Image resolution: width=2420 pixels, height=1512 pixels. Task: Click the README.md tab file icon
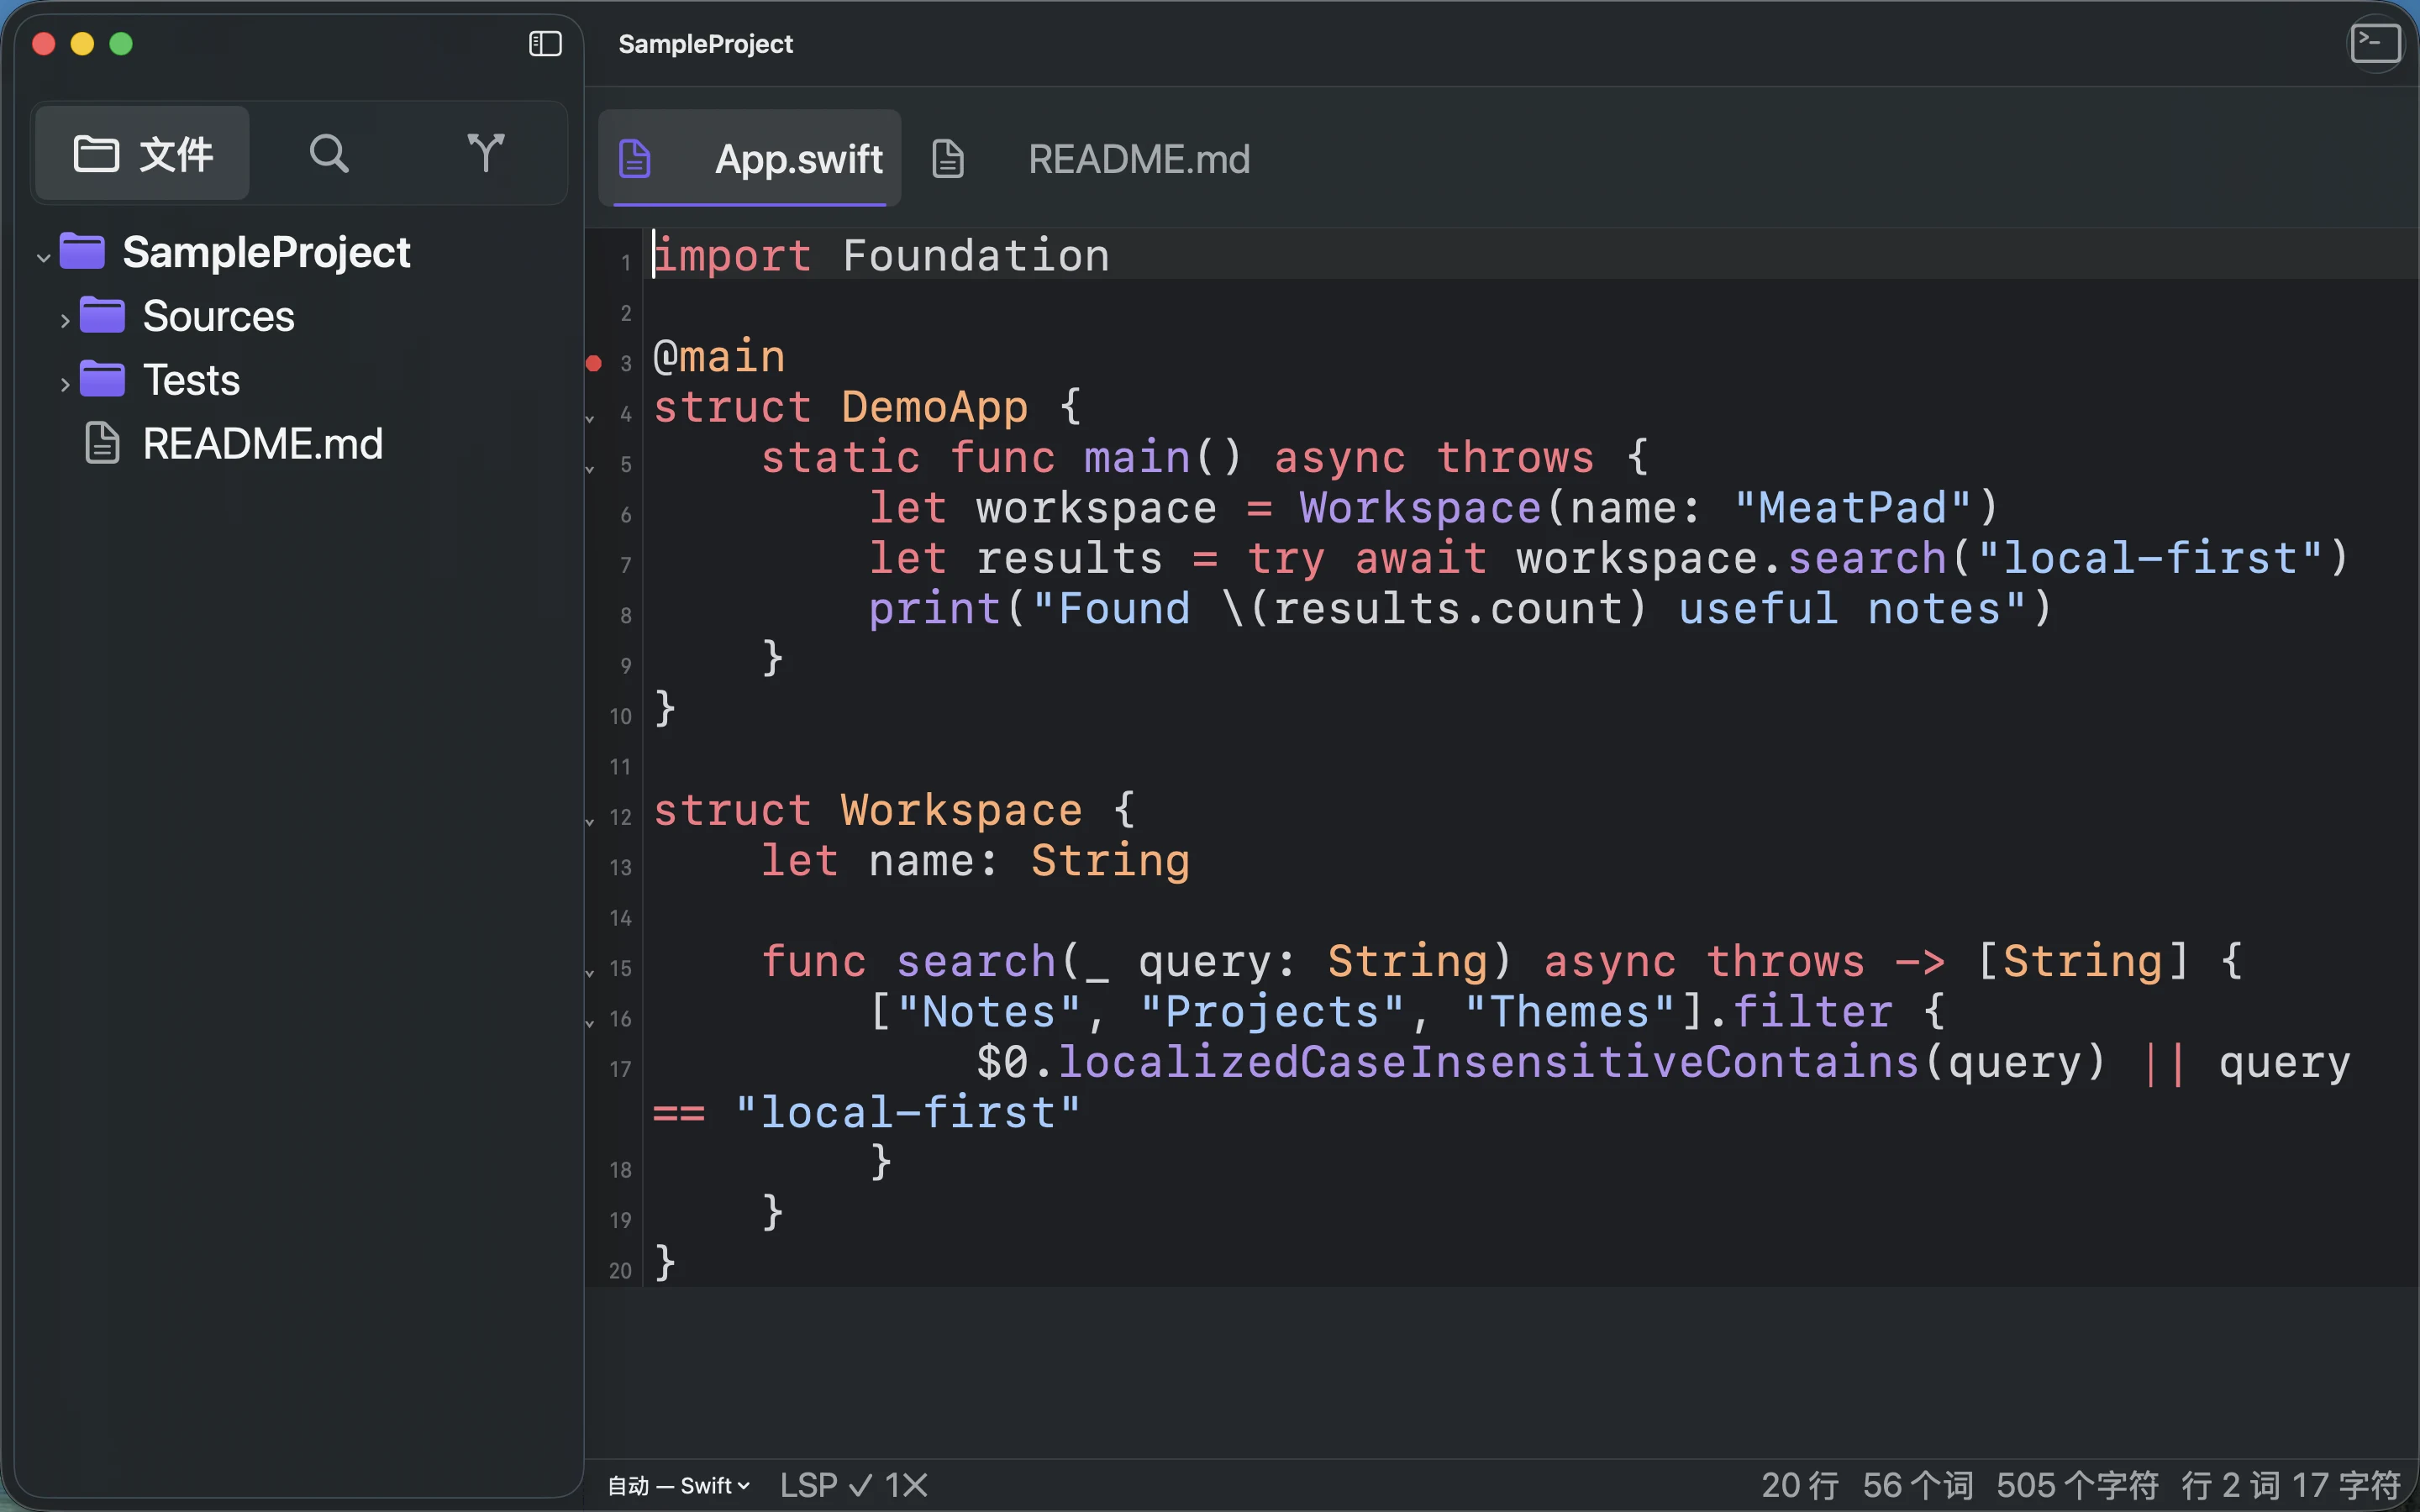pyautogui.click(x=948, y=159)
